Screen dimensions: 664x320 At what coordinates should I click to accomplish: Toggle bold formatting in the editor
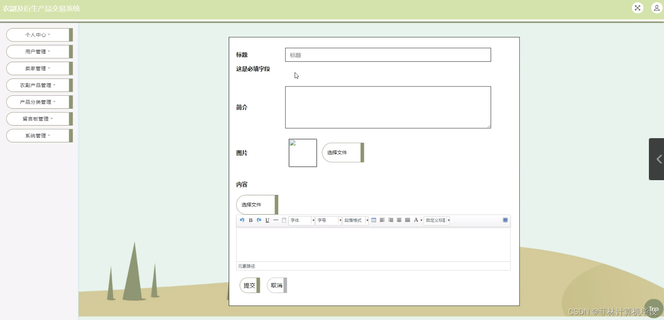pyautogui.click(x=251, y=220)
